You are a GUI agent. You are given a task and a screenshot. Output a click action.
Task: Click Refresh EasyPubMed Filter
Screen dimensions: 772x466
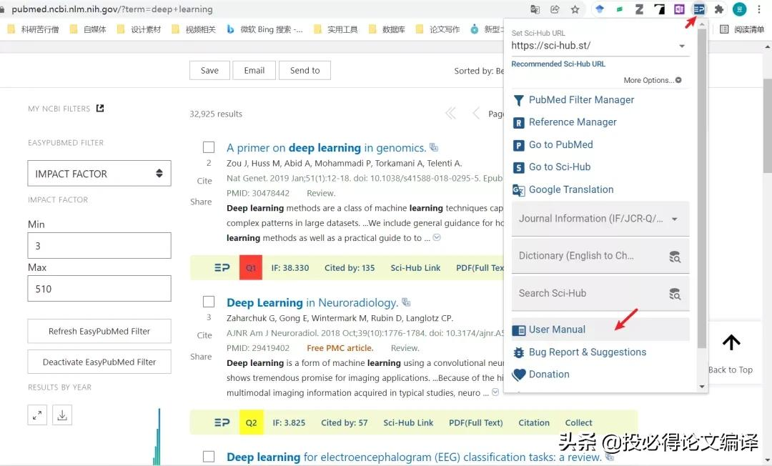pyautogui.click(x=99, y=331)
